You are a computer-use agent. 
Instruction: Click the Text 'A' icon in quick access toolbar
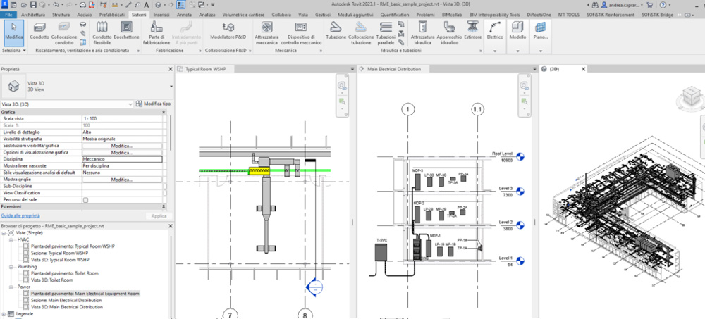(146, 5)
